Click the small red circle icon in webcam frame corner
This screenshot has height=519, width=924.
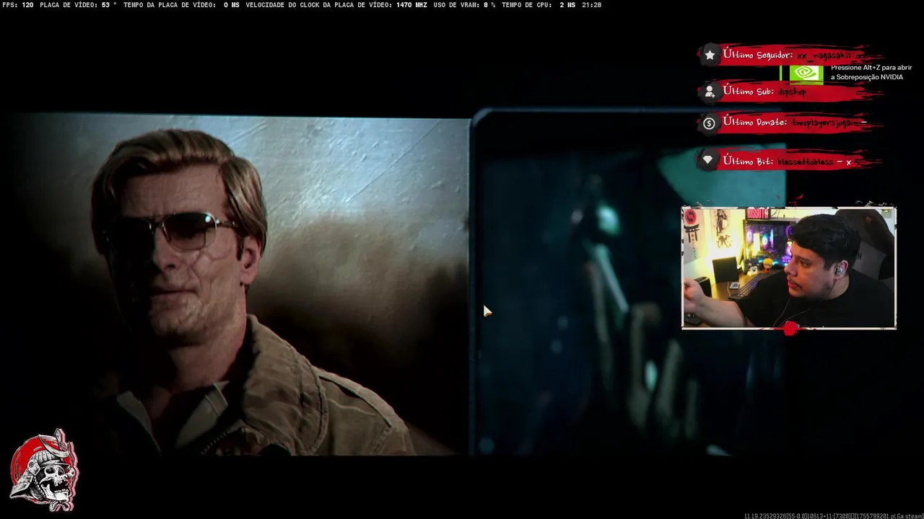pos(691,216)
